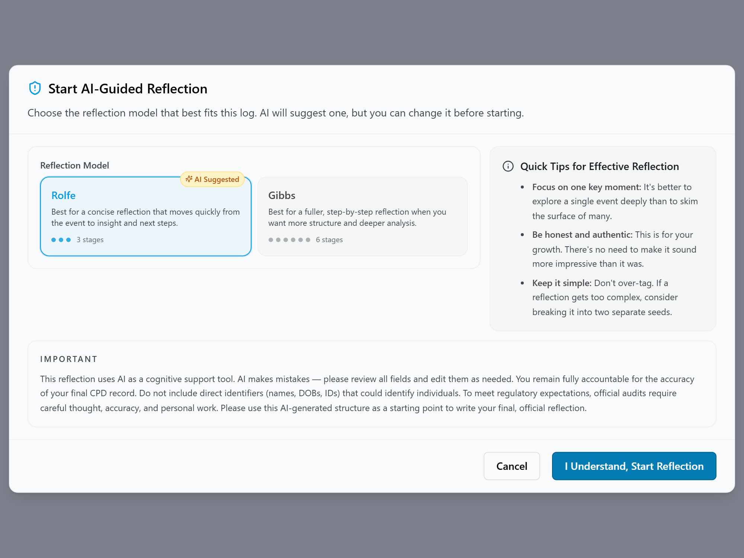The image size is (744, 558).
Task: Click the Gibbs title text
Action: pos(282,195)
